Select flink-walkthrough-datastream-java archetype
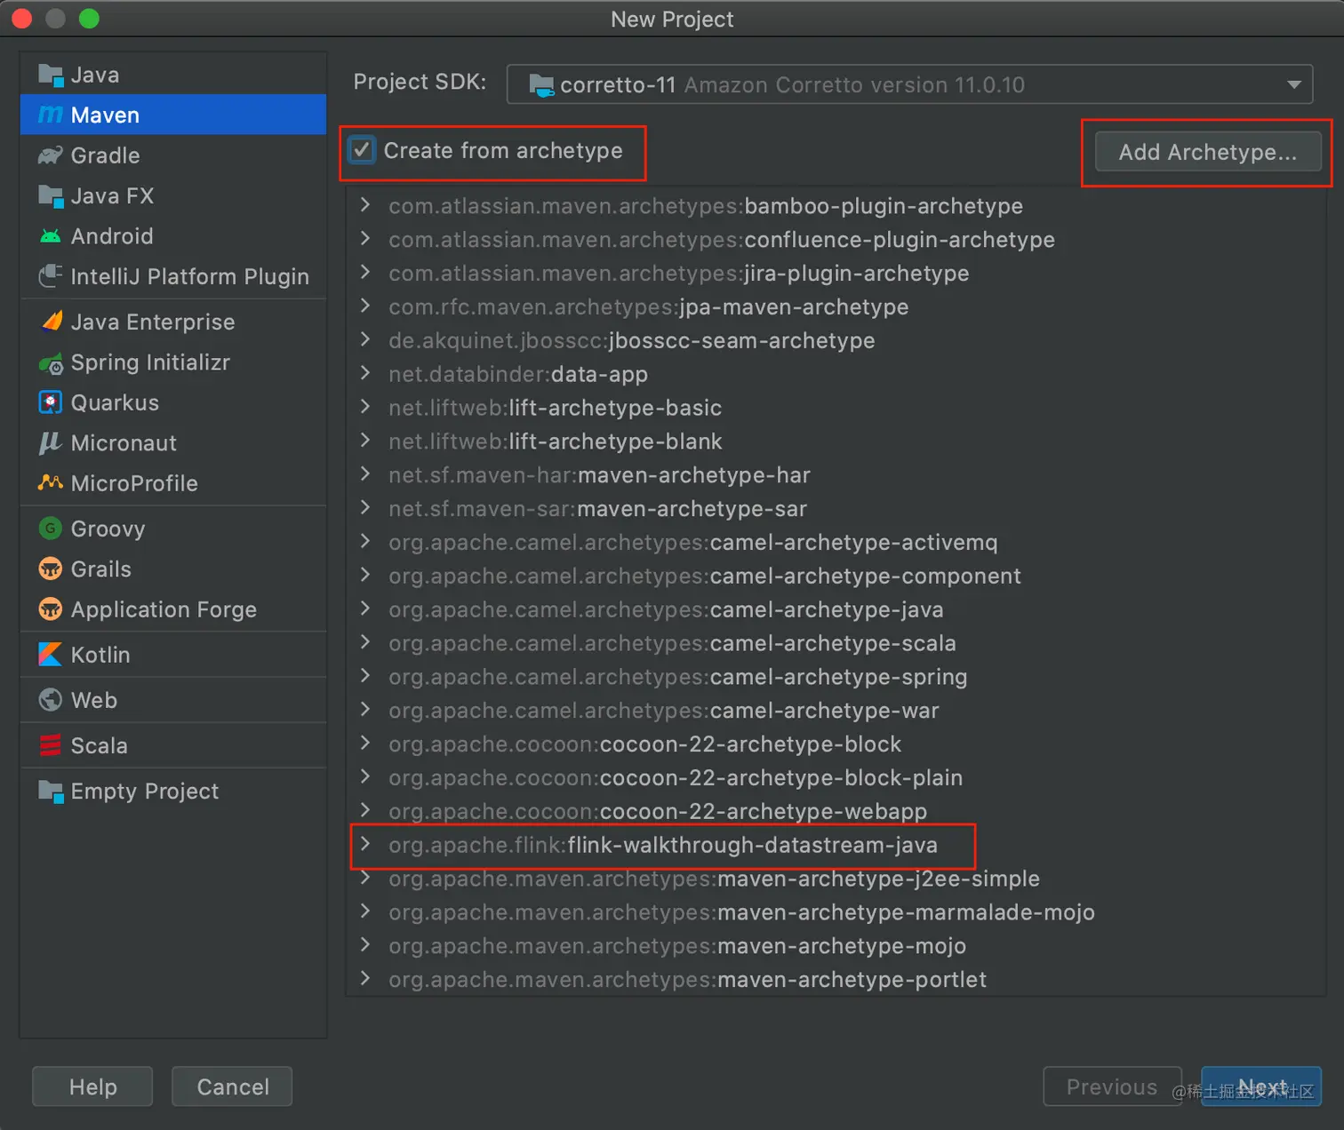This screenshot has width=1344, height=1130. pos(836,845)
